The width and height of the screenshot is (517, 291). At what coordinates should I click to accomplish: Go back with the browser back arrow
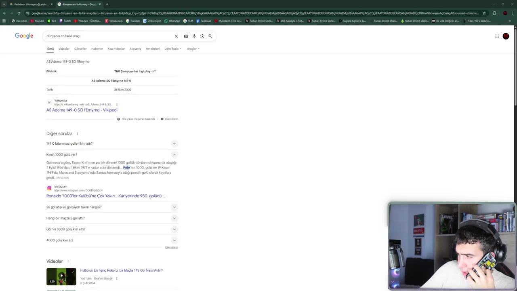(x=4, y=13)
